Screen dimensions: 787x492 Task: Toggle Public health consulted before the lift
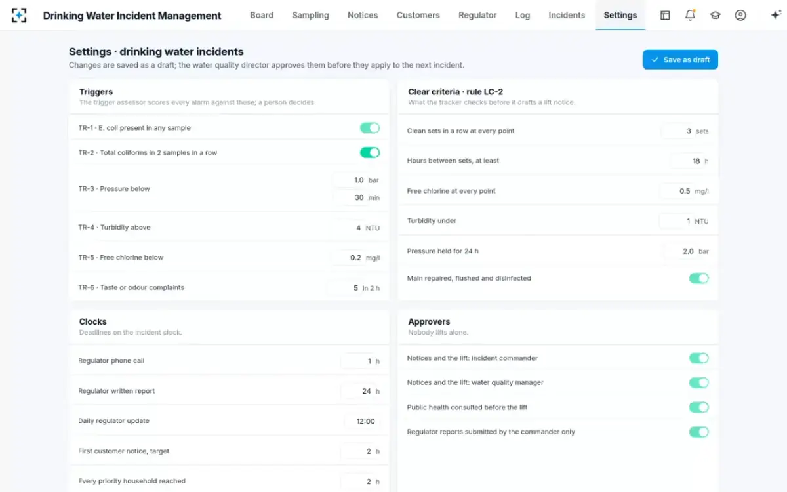pos(699,407)
